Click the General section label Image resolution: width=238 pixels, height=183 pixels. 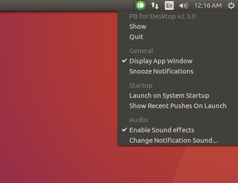[141, 51]
